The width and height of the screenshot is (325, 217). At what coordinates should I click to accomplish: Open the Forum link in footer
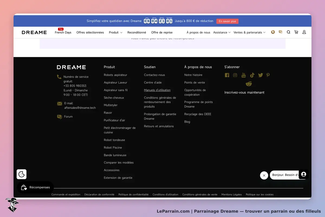pyautogui.click(x=68, y=117)
